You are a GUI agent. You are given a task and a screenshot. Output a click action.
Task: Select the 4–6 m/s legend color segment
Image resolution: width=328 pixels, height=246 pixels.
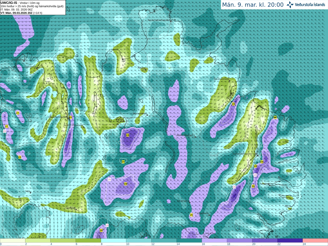63,241
